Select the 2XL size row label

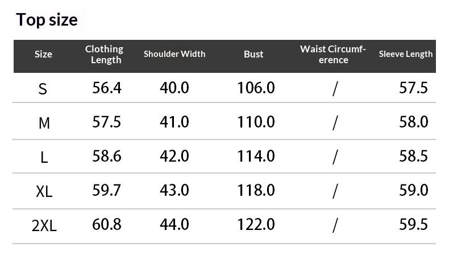(44, 226)
